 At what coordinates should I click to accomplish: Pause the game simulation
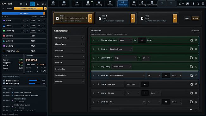[27, 4]
